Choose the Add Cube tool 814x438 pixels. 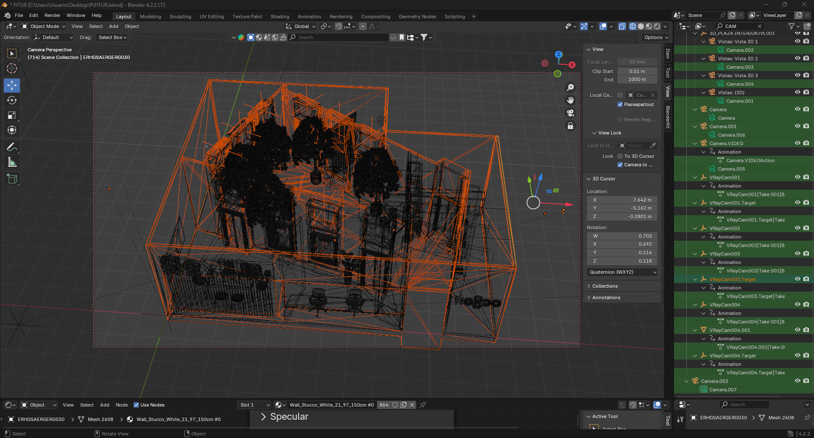[12, 179]
